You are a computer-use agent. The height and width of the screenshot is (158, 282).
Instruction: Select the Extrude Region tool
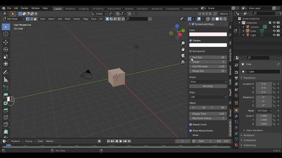pyautogui.click(x=6, y=96)
